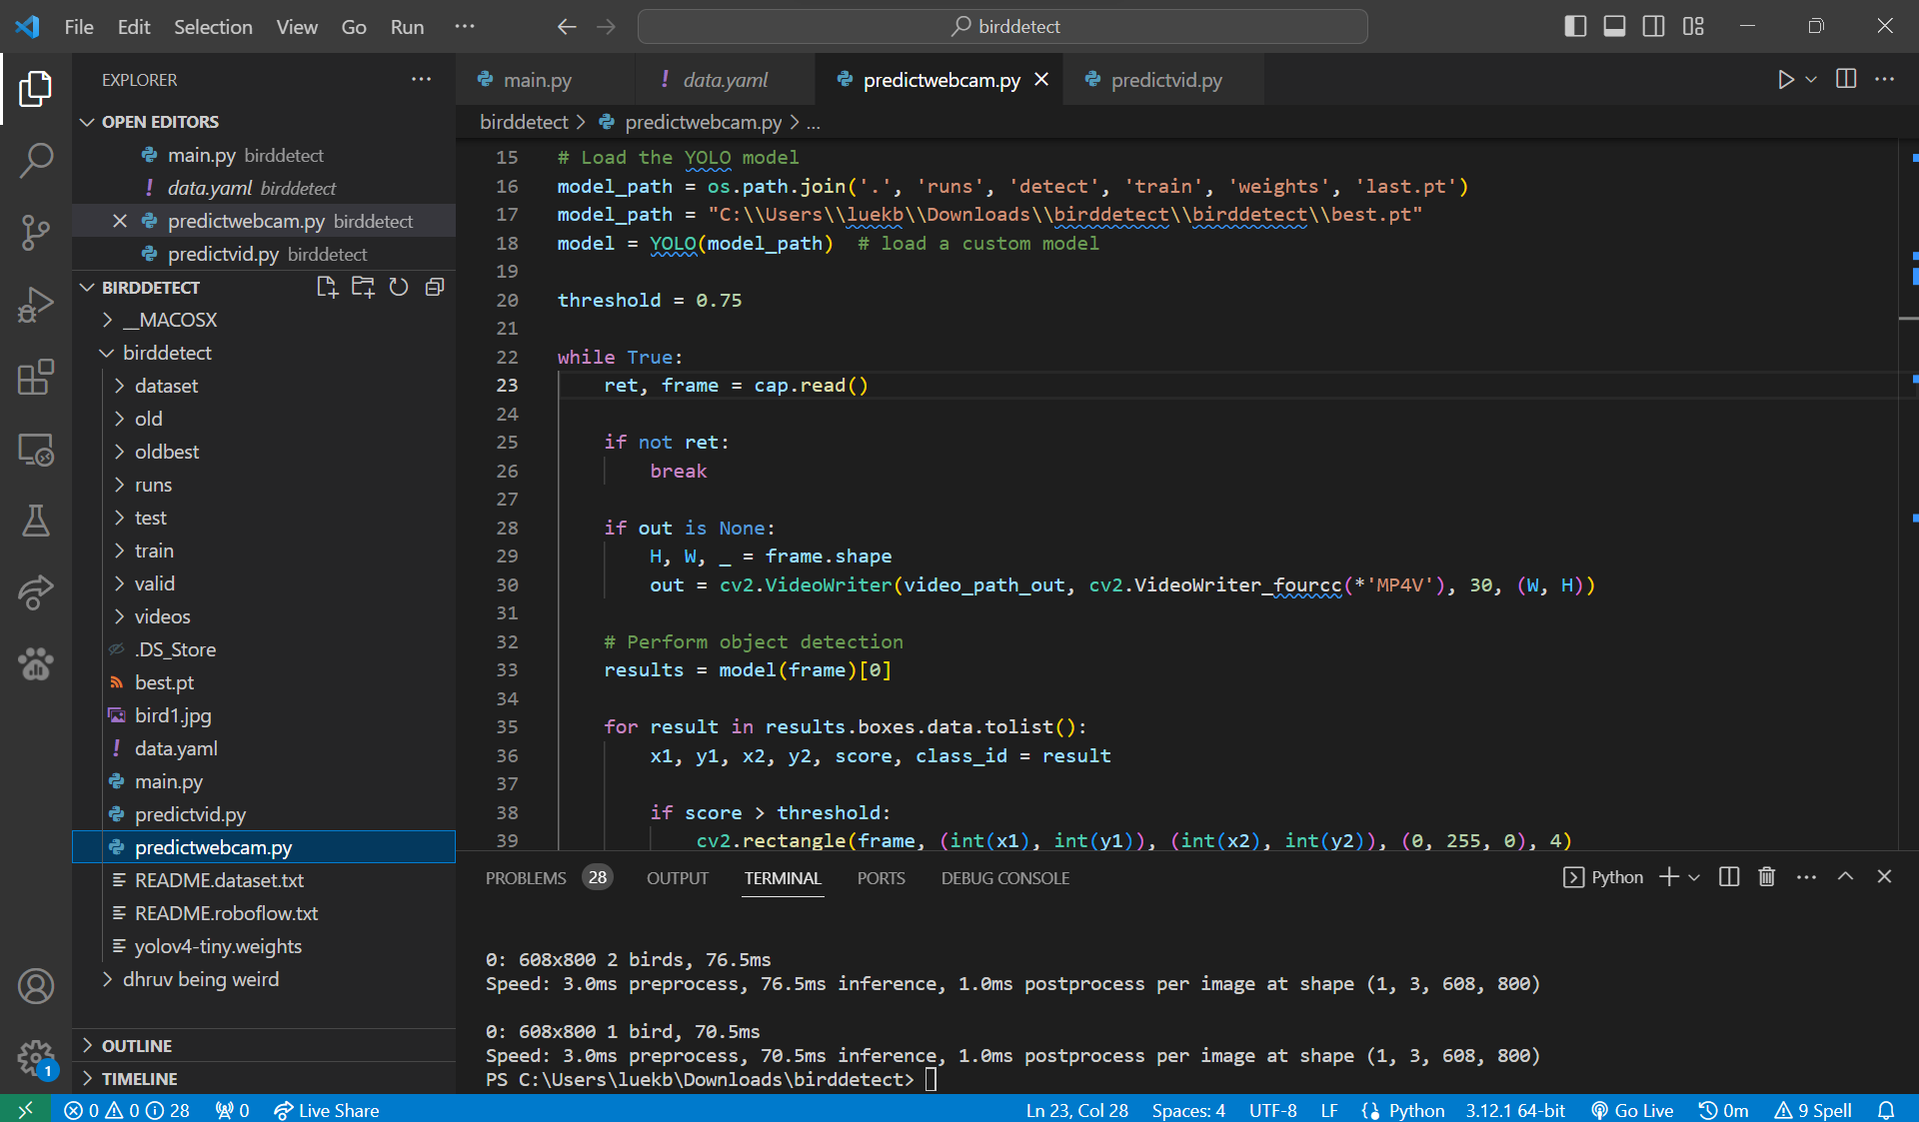Click the birddetect command center search box

[x=1002, y=27]
